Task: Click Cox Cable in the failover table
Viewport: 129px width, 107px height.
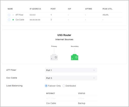Action: pyautogui.click(x=51, y=103)
